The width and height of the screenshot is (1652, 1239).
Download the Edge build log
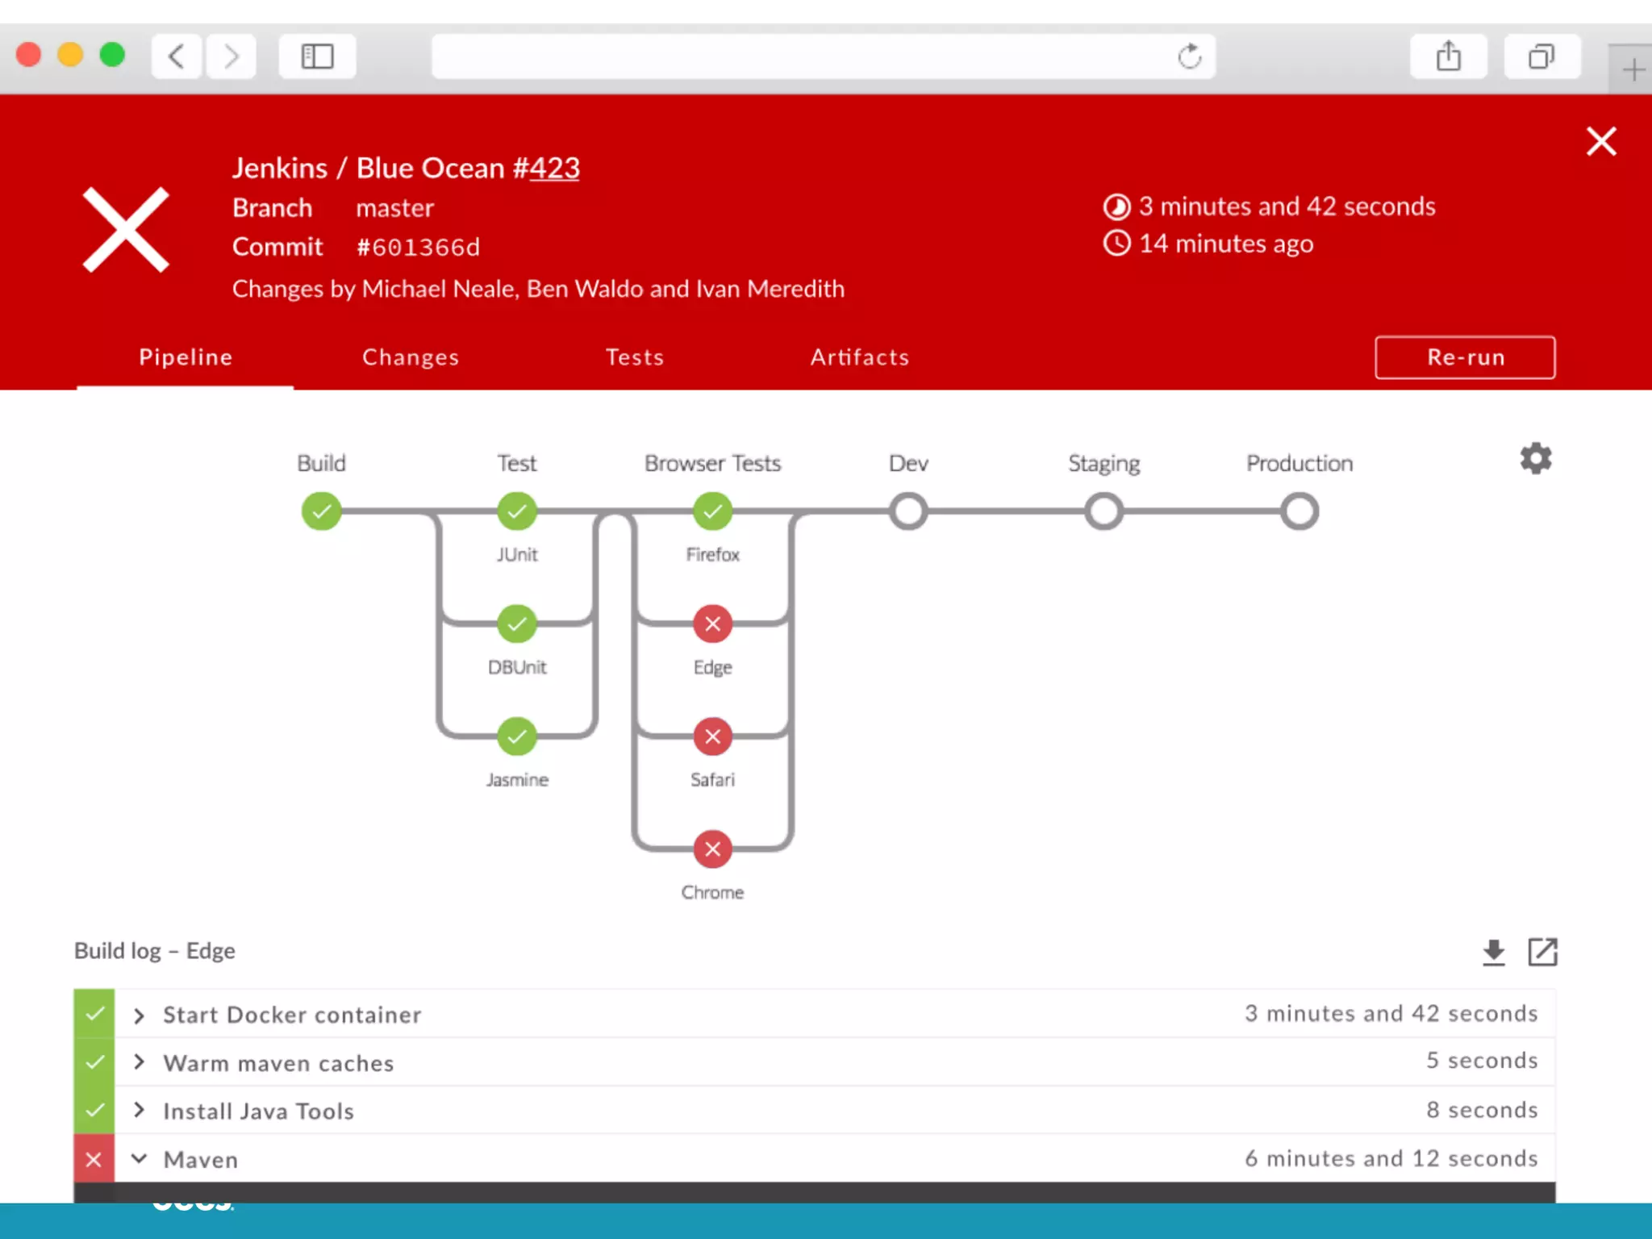[1493, 952]
